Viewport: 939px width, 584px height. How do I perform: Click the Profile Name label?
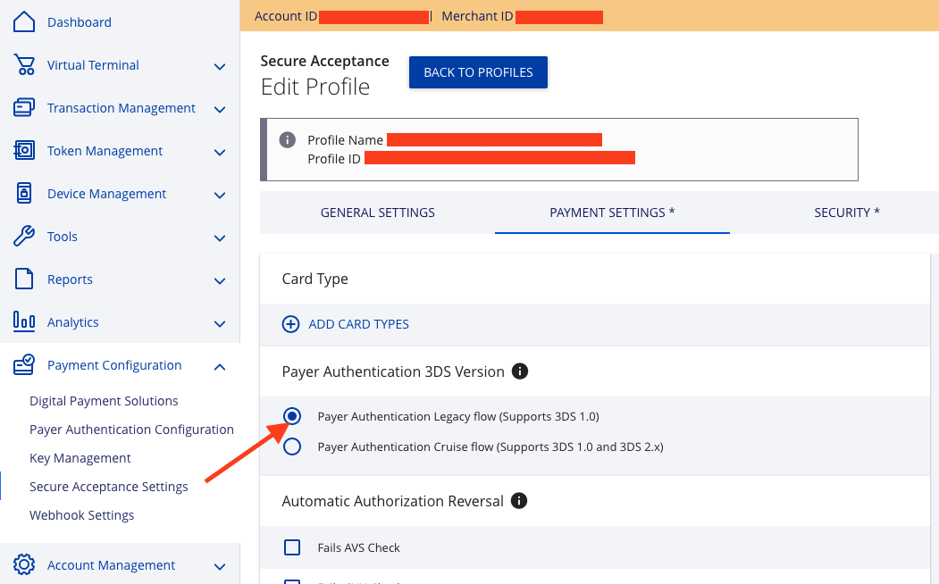(x=345, y=140)
